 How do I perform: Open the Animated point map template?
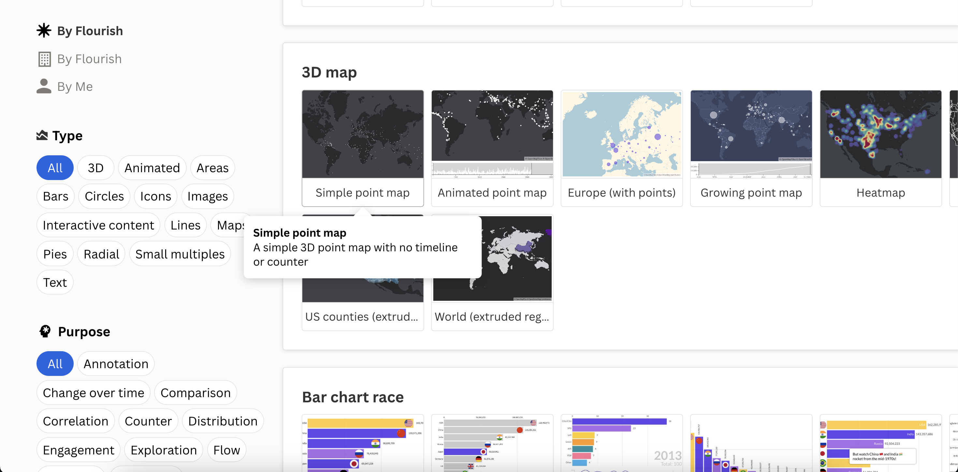[x=492, y=148]
